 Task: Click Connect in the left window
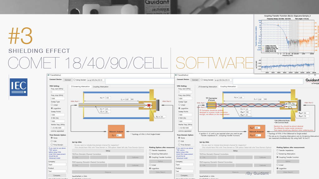click(68, 80)
